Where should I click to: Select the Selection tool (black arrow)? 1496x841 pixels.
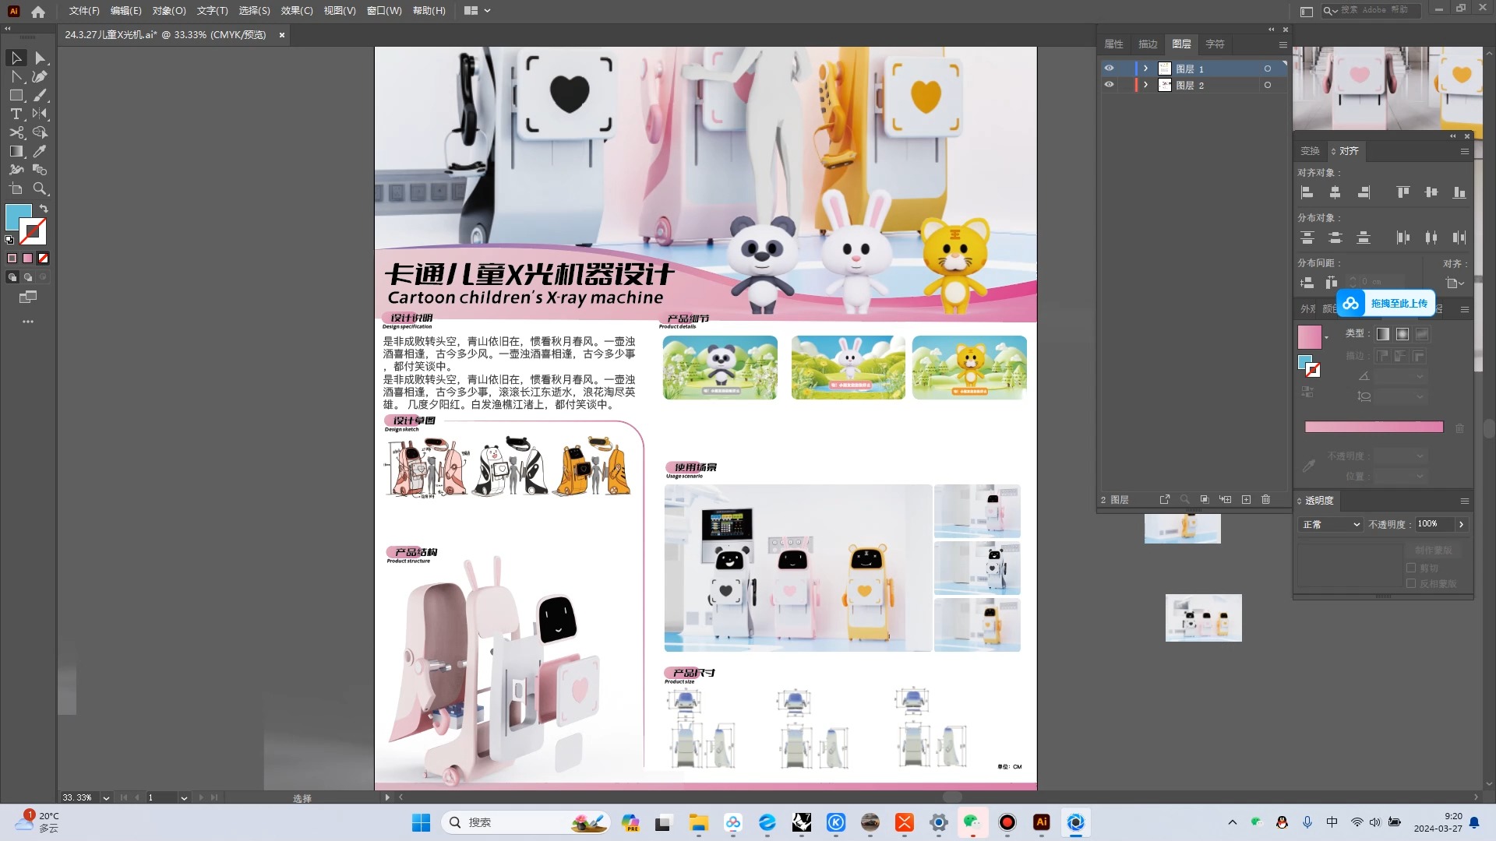tap(16, 58)
